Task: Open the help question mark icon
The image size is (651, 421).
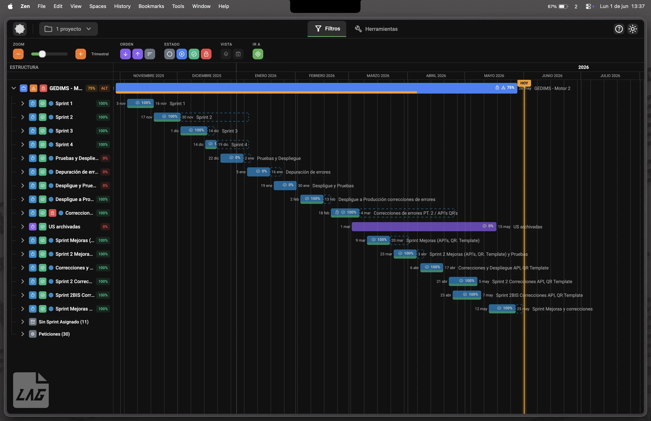Action: point(619,29)
